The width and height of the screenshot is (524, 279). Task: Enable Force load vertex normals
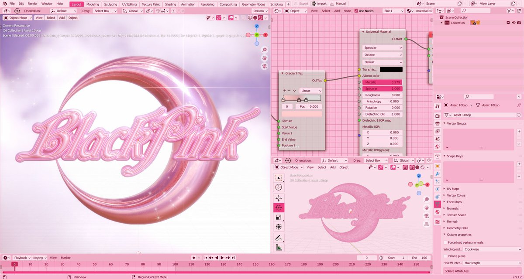tap(445, 242)
